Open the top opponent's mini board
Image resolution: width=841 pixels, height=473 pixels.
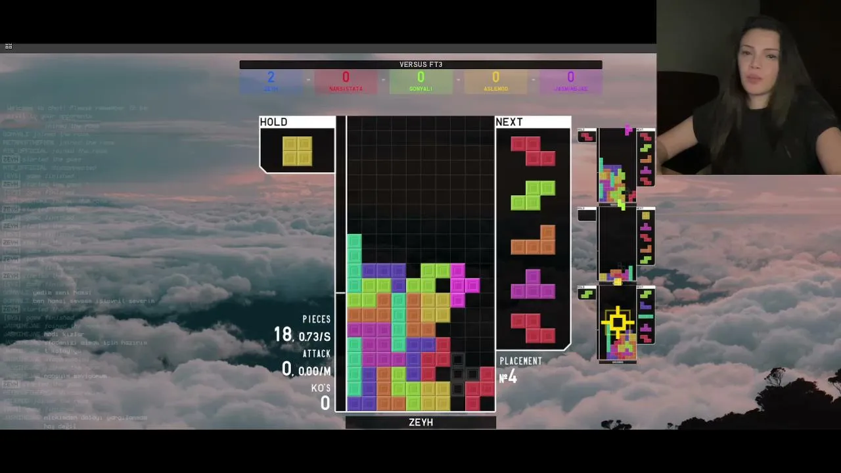(x=617, y=166)
